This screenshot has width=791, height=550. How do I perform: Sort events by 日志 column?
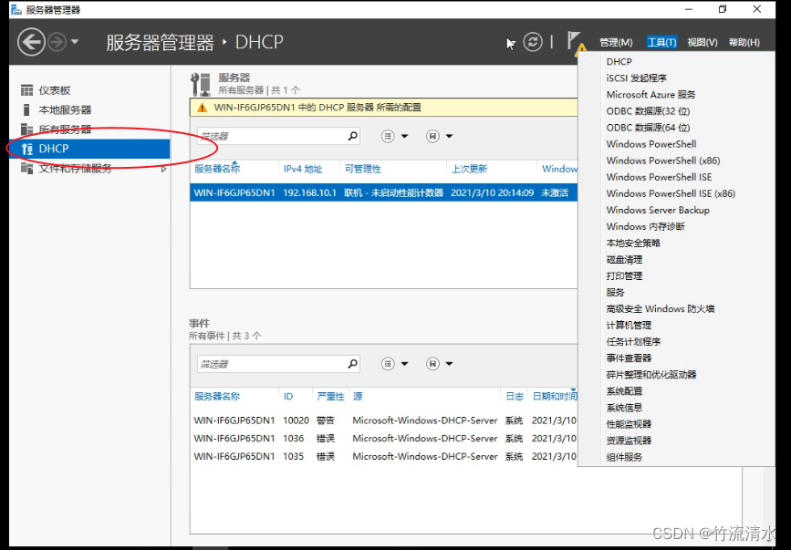click(x=515, y=397)
